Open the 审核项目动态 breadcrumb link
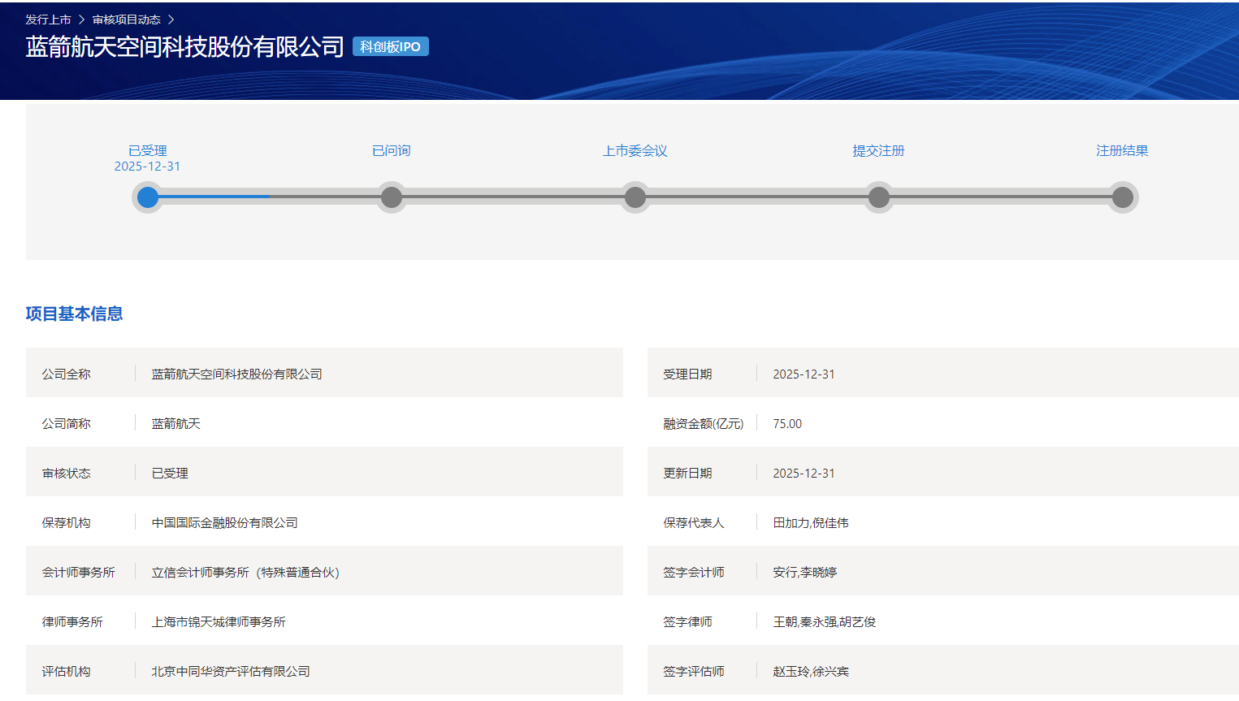The height and width of the screenshot is (701, 1239). 126,19
